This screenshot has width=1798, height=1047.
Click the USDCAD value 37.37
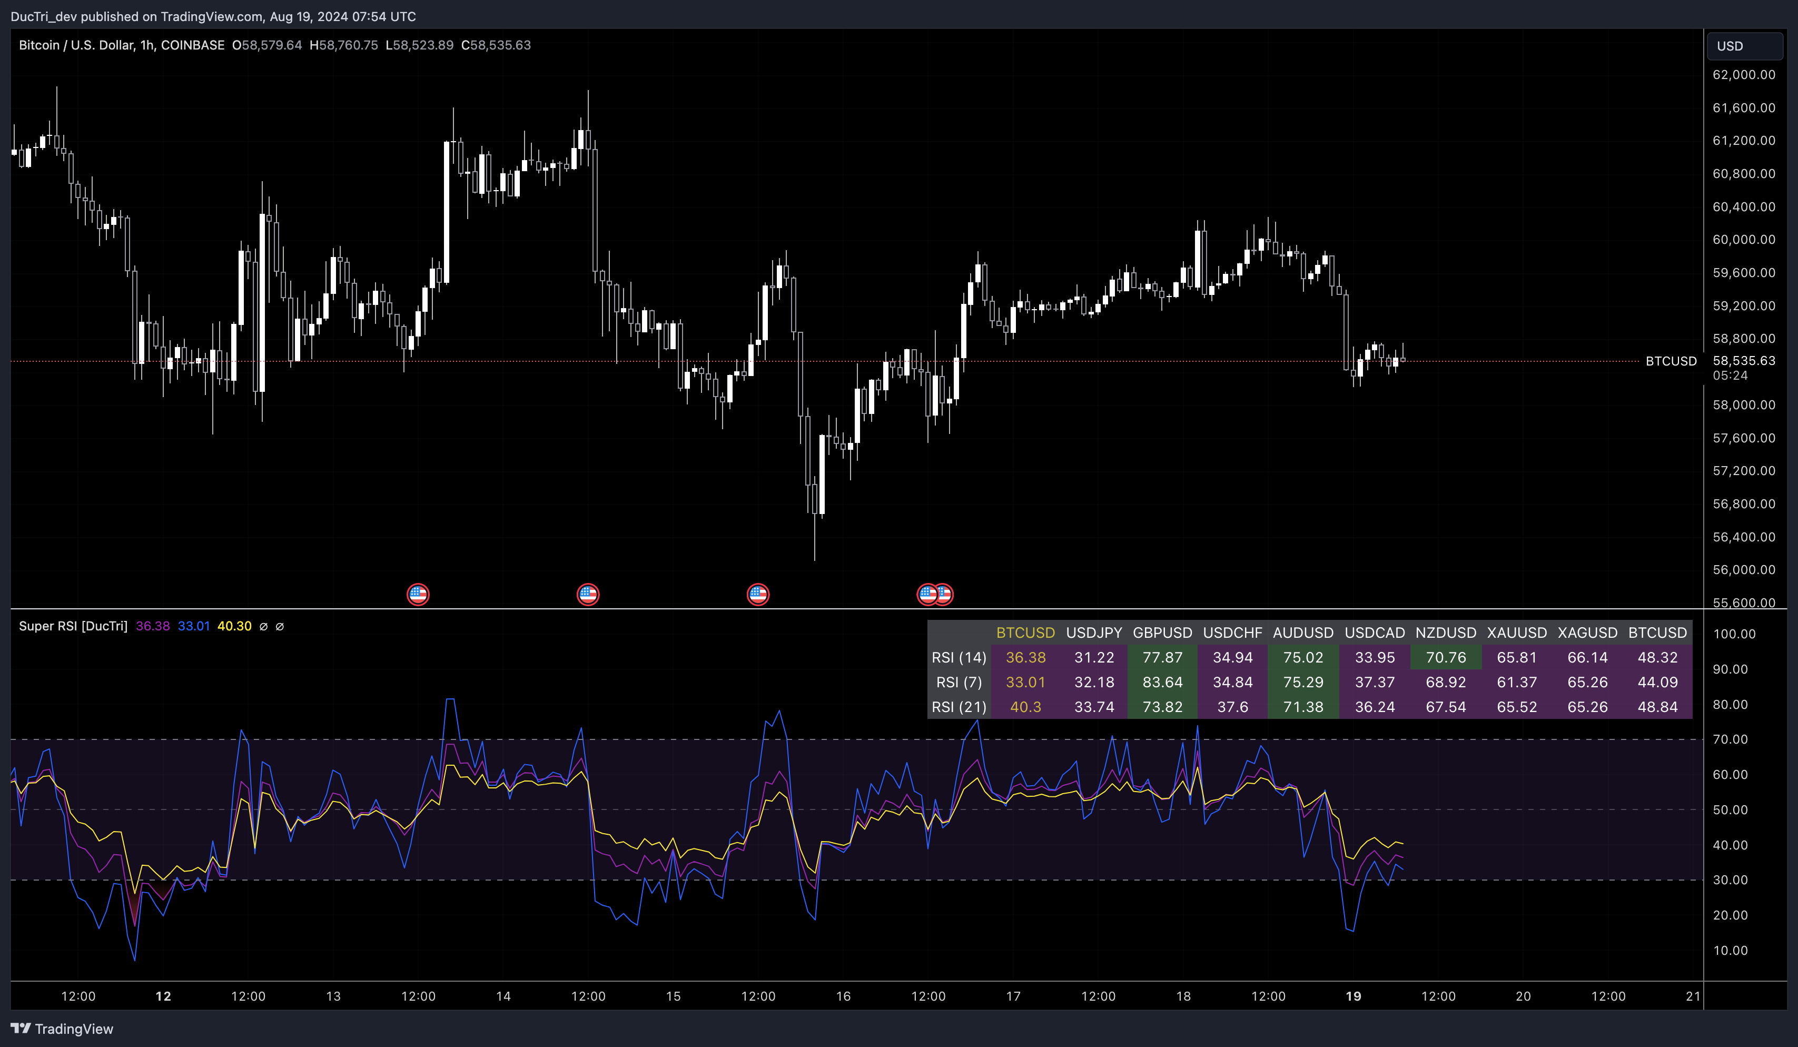point(1374,683)
